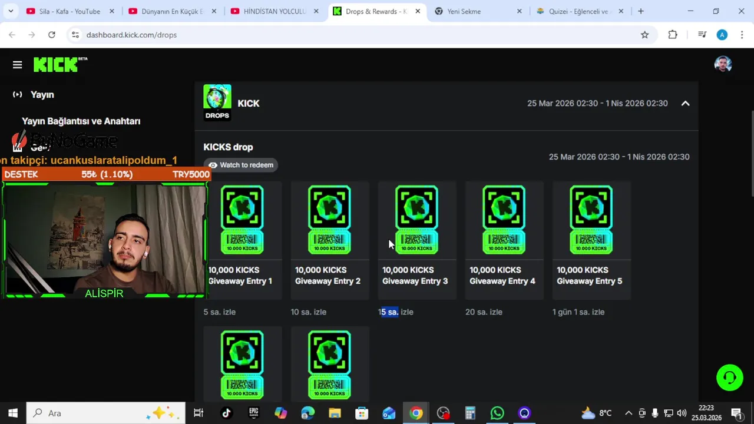Open Calculator from the taskbar
The image size is (754, 424).
[470, 413]
